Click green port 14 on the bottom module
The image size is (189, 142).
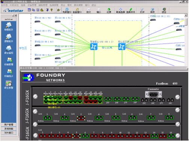[x=154, y=136]
